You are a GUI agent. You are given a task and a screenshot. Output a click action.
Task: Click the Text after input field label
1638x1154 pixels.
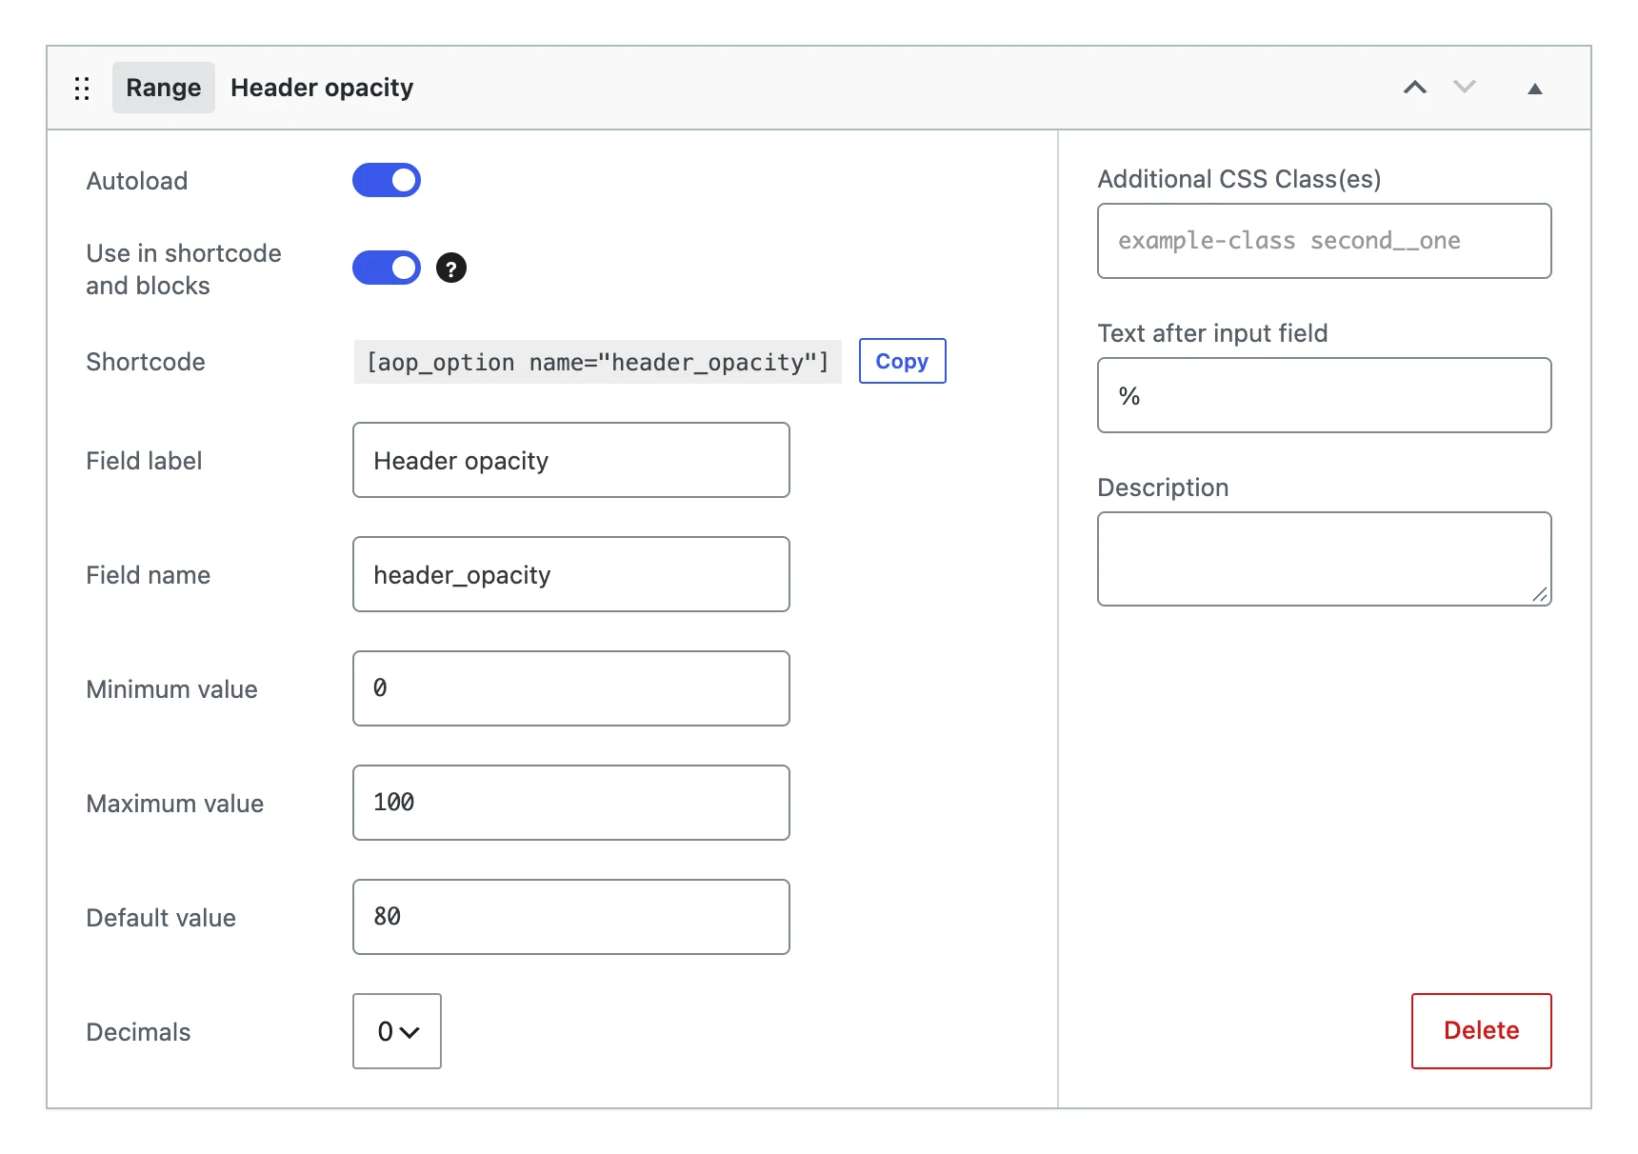[x=1212, y=333]
